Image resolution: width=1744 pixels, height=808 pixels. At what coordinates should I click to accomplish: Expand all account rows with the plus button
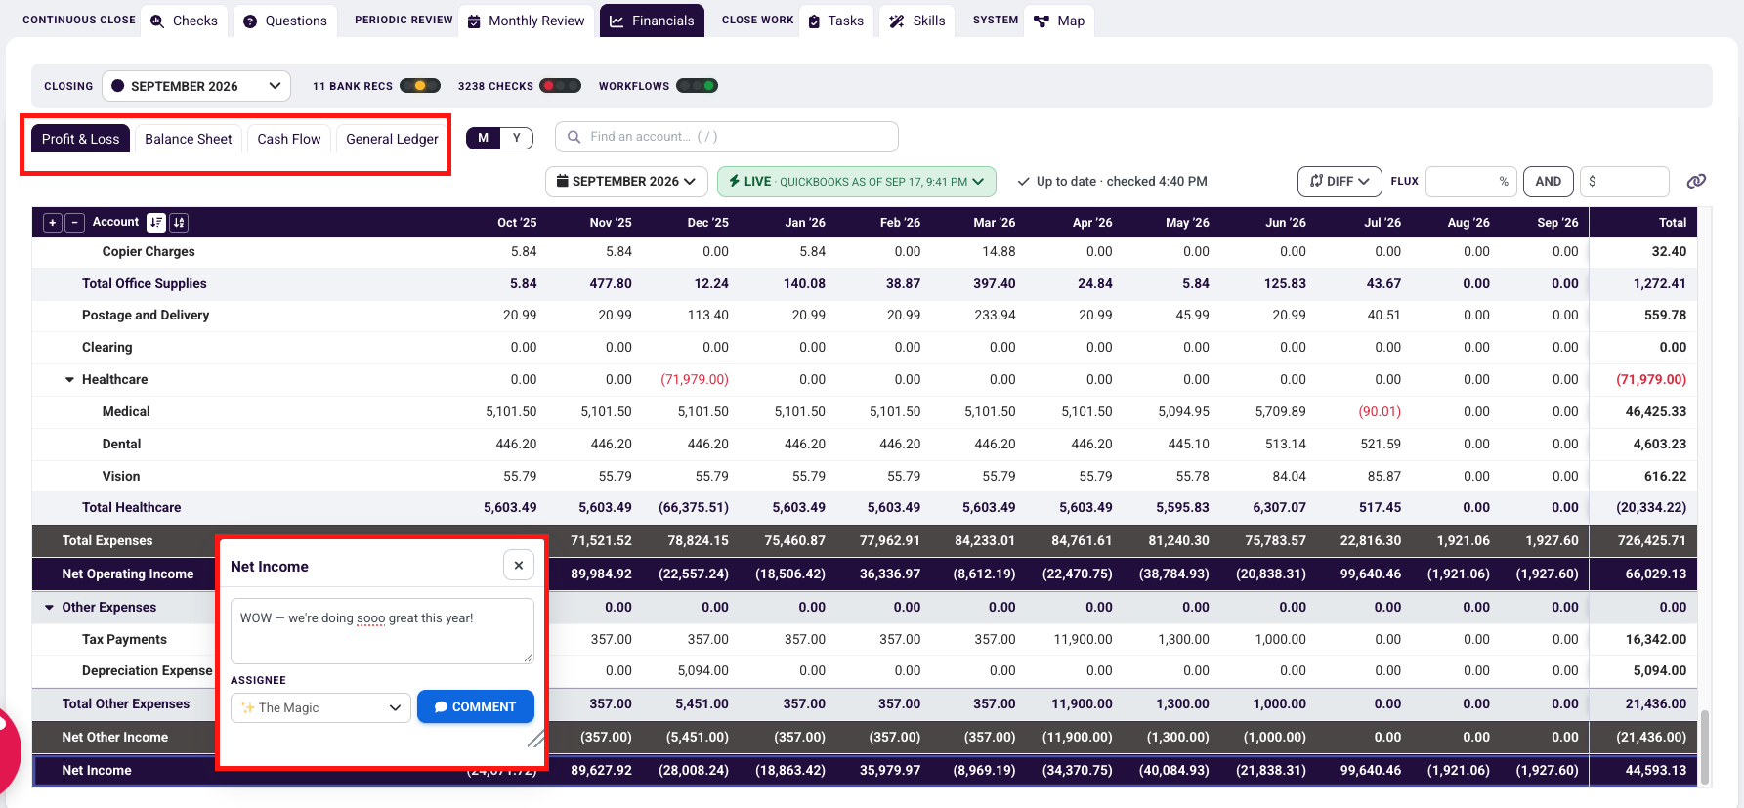[x=53, y=223]
